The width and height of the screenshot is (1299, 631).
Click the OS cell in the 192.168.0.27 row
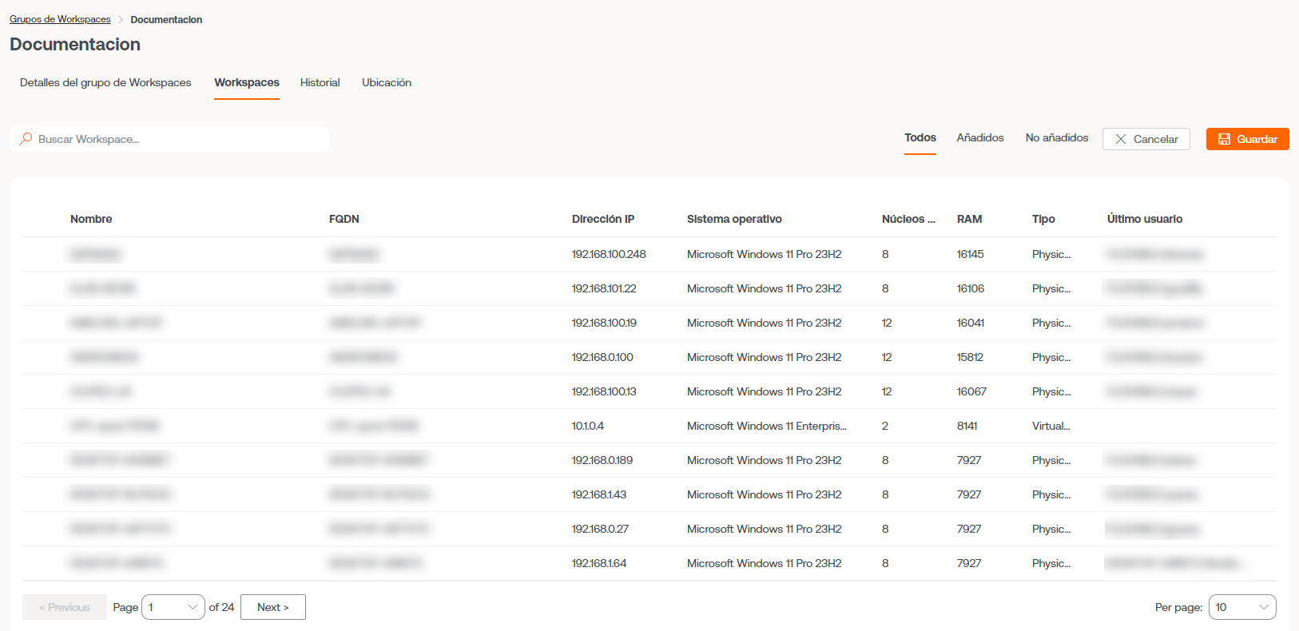point(764,529)
